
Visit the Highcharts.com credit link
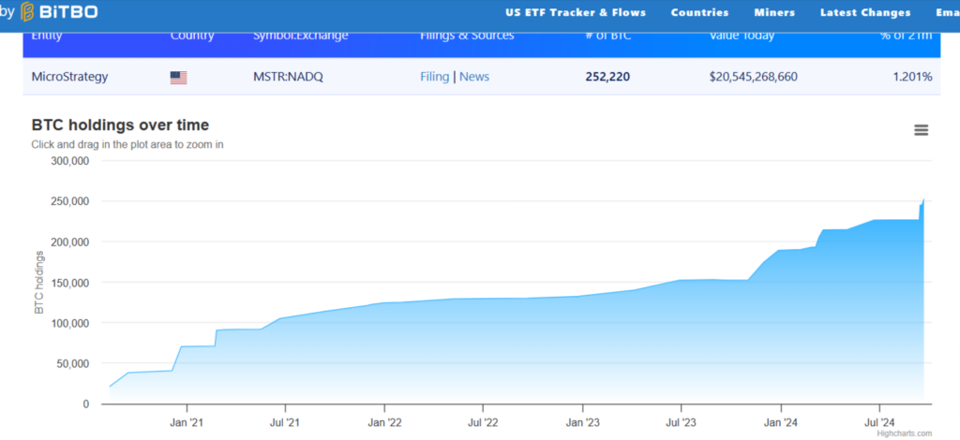click(x=905, y=433)
